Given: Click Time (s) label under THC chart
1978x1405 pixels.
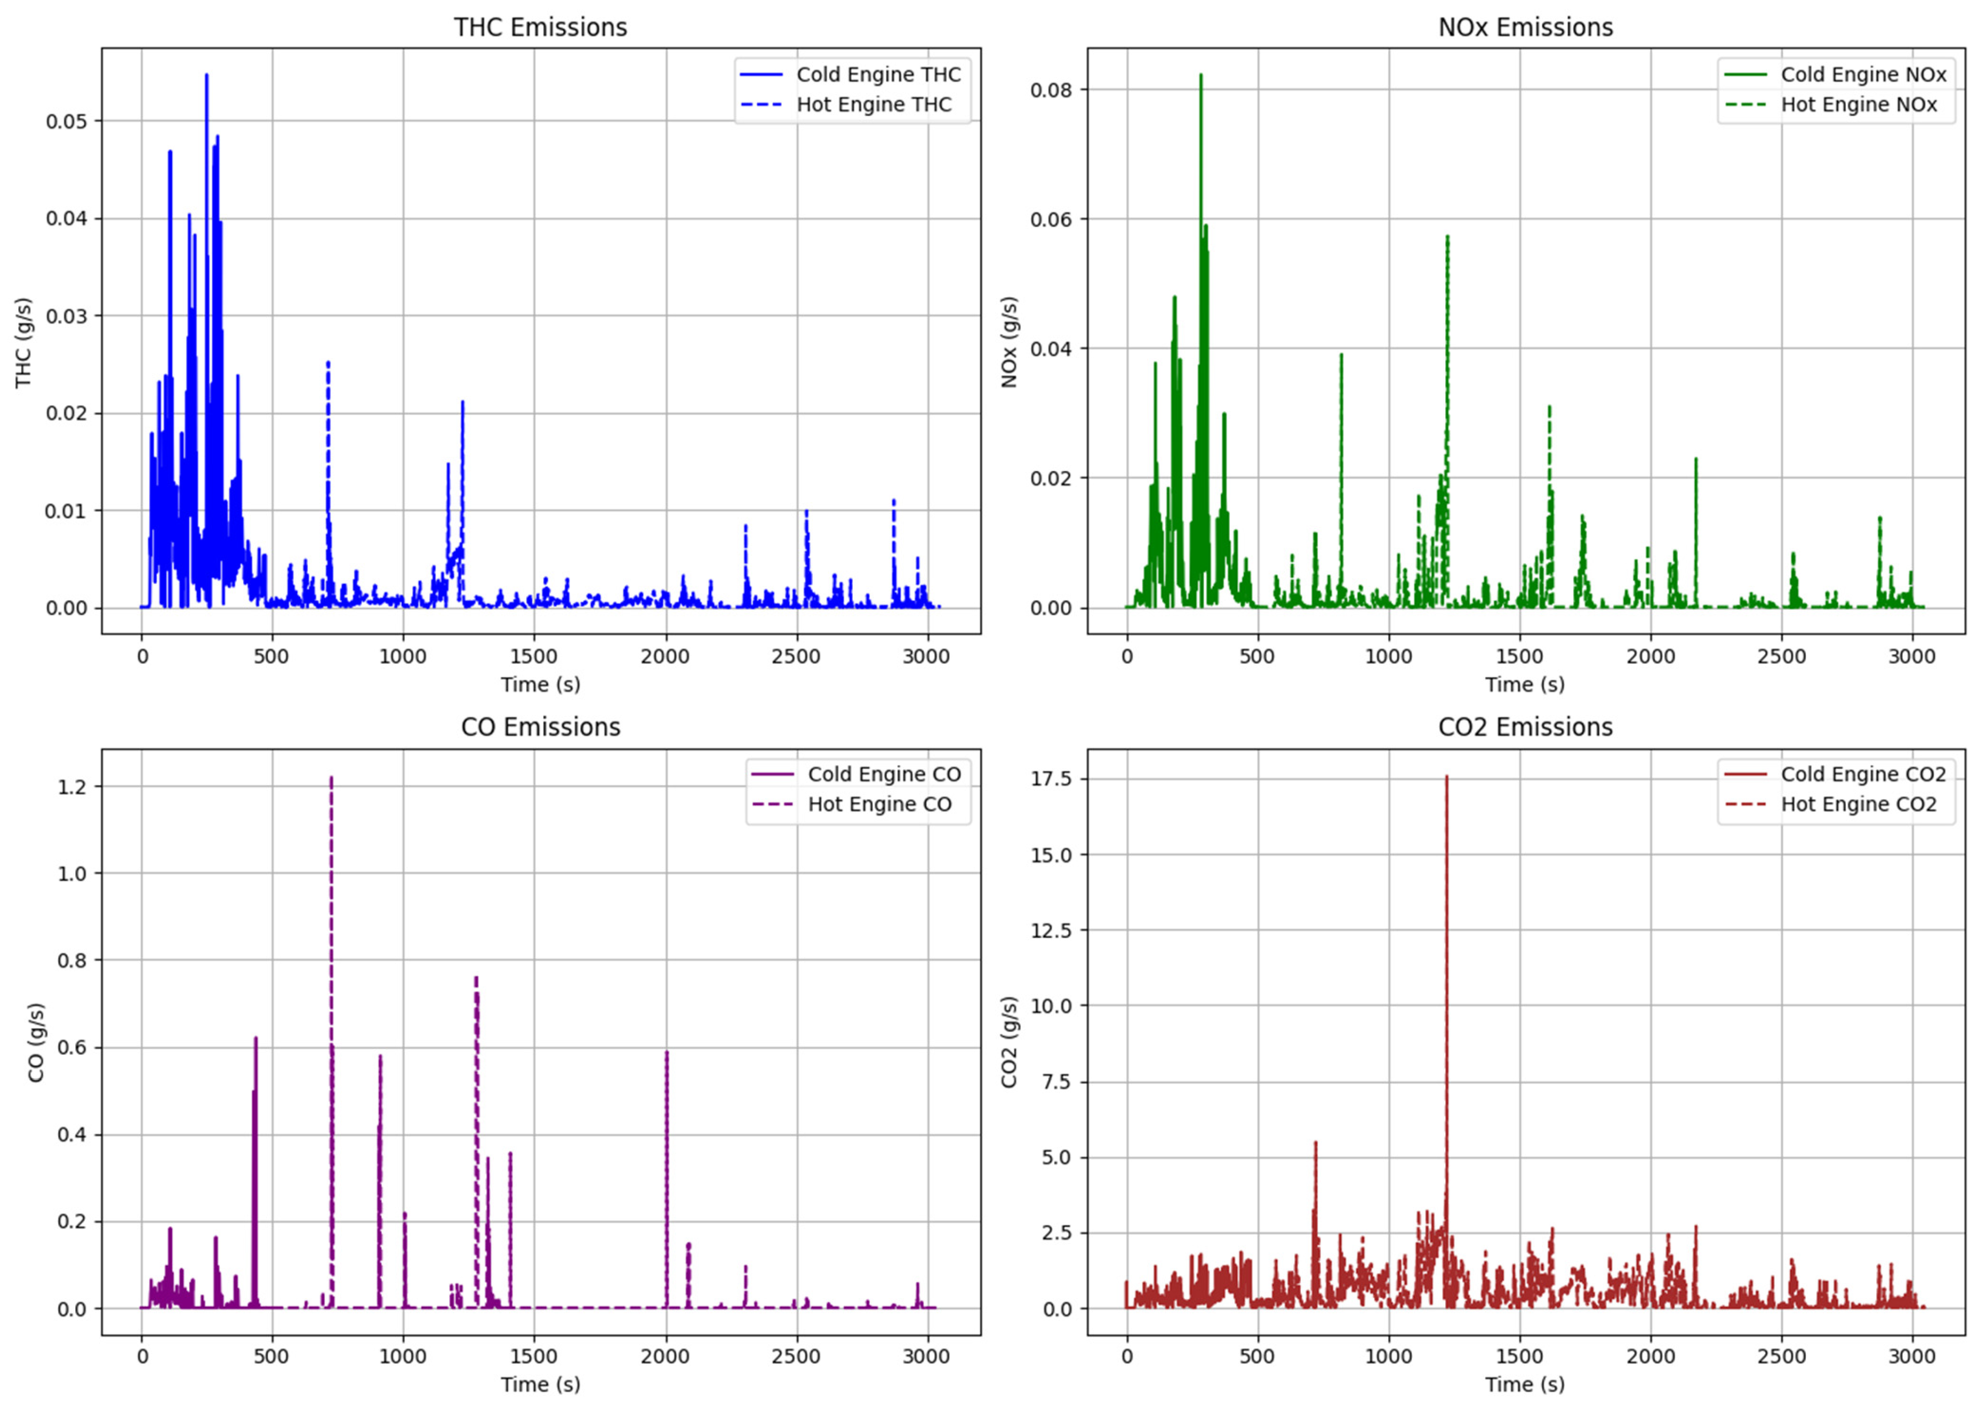Looking at the screenshot, I should point(540,684).
